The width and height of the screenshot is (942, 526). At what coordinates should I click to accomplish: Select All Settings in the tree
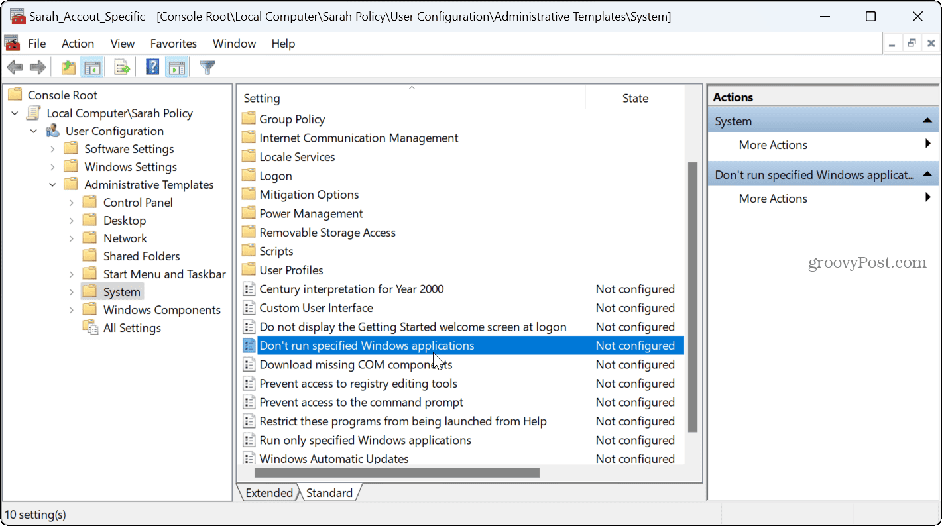point(132,328)
